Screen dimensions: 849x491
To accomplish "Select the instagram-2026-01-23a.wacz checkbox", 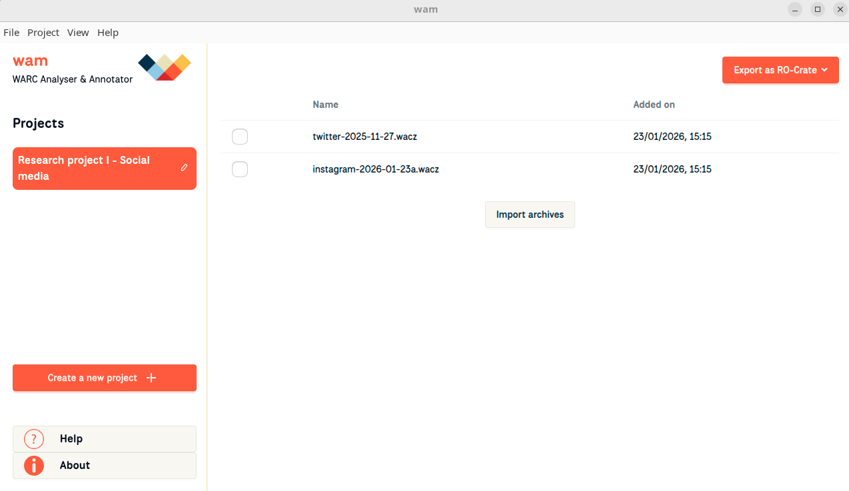I will [240, 169].
